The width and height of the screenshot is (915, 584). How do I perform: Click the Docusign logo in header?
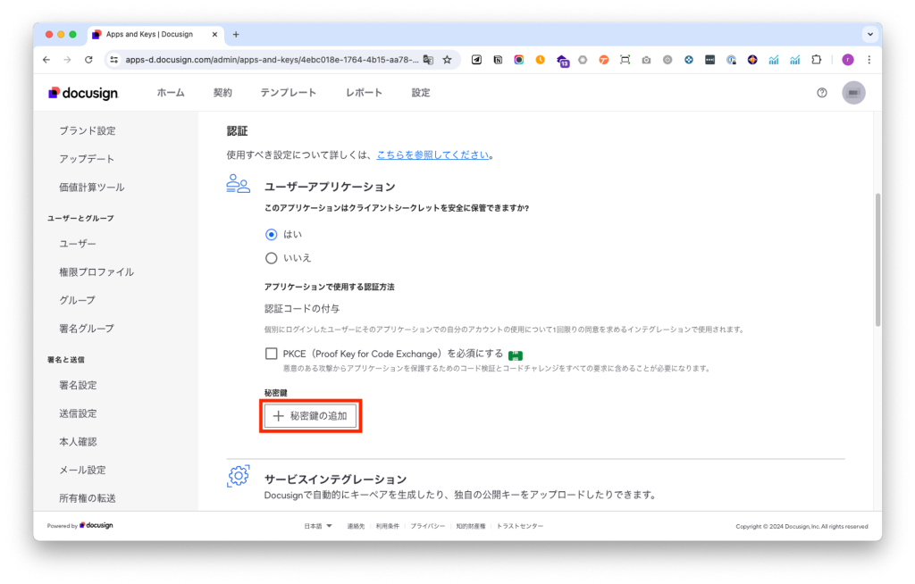(x=83, y=93)
